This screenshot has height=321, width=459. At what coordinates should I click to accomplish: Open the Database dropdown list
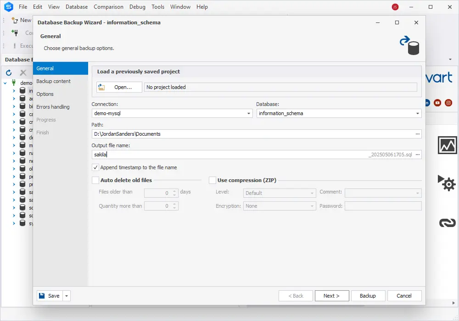(x=418, y=113)
